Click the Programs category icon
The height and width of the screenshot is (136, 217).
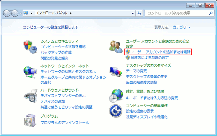30,119
